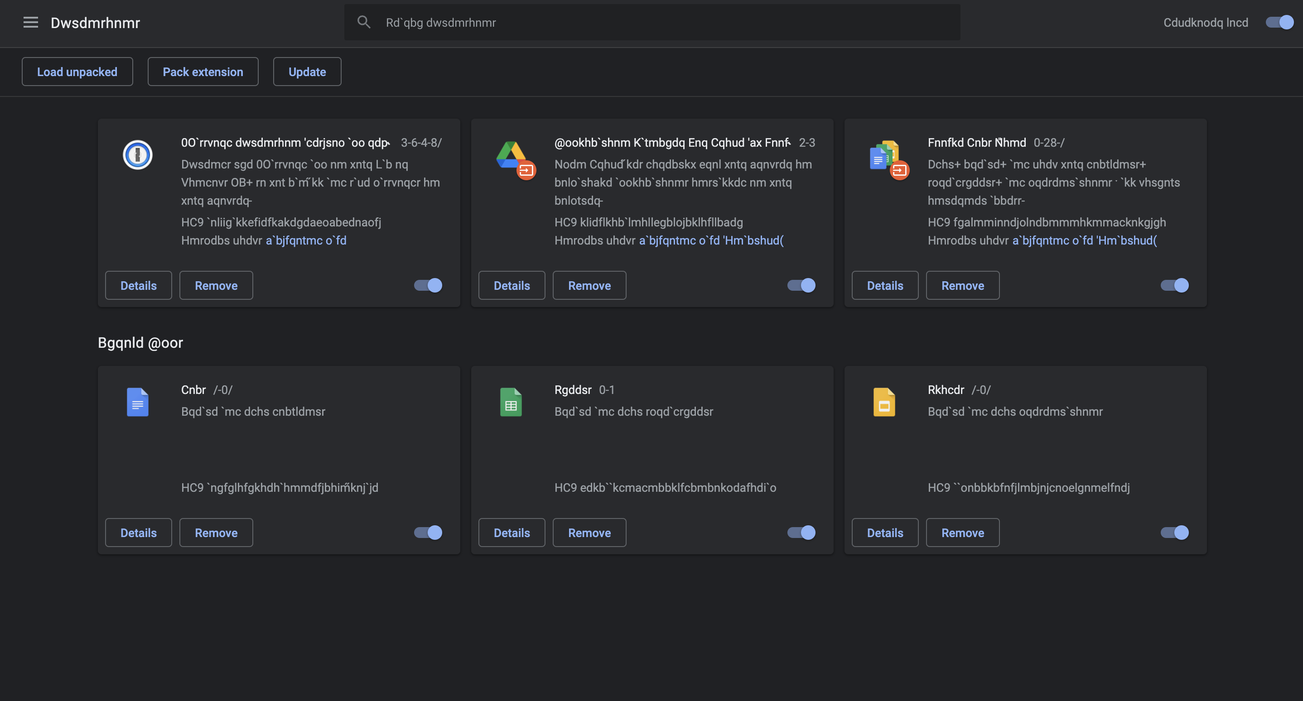This screenshot has width=1303, height=701.
Task: Click Remove button for Sheets extension
Action: click(x=590, y=532)
